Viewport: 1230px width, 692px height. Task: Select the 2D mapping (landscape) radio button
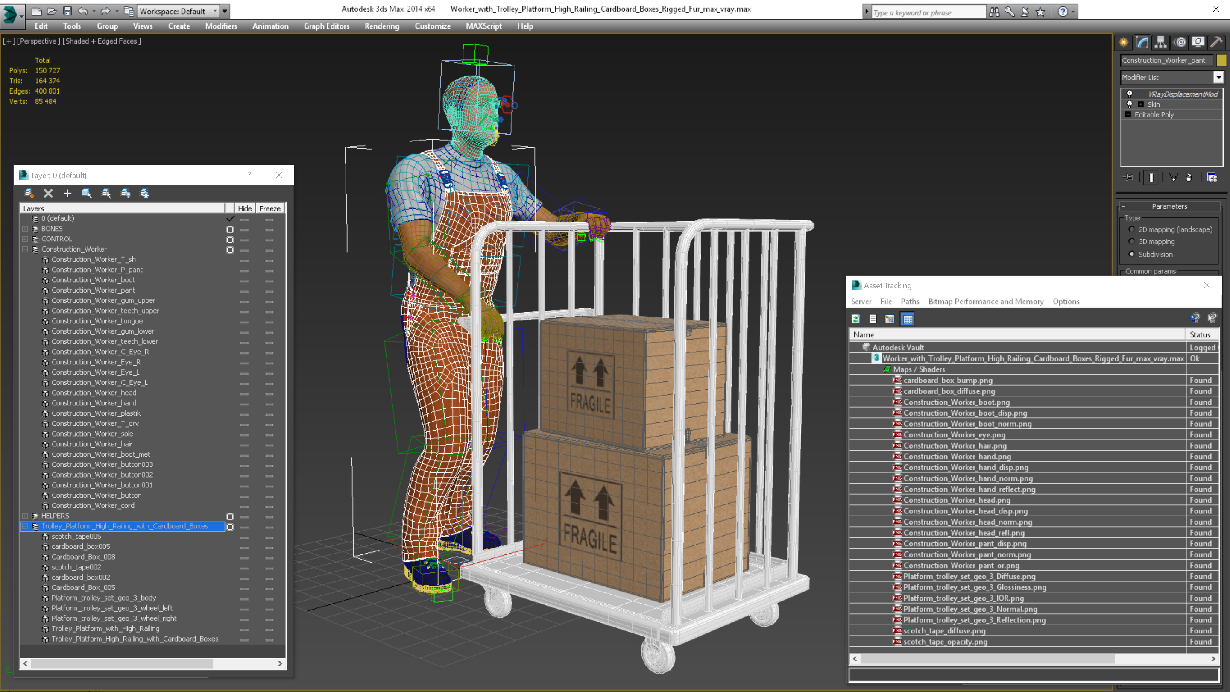click(x=1132, y=229)
